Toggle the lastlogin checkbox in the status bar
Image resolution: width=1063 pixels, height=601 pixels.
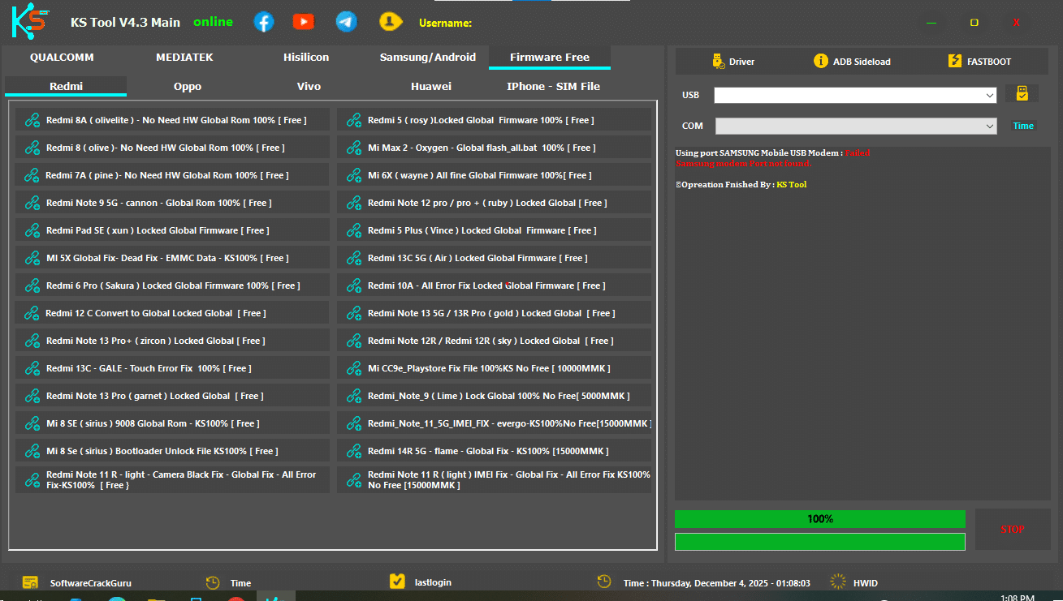click(397, 581)
